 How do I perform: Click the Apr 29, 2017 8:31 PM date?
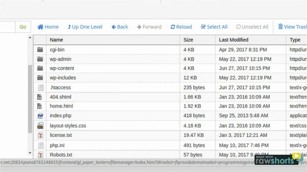[243, 50]
